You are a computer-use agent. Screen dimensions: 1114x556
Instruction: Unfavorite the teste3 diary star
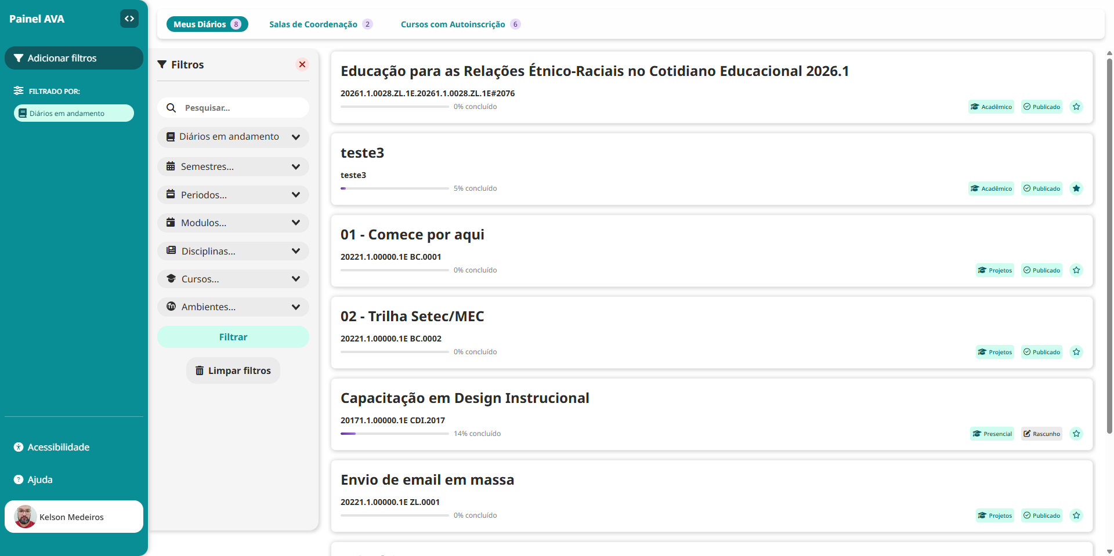pos(1076,188)
